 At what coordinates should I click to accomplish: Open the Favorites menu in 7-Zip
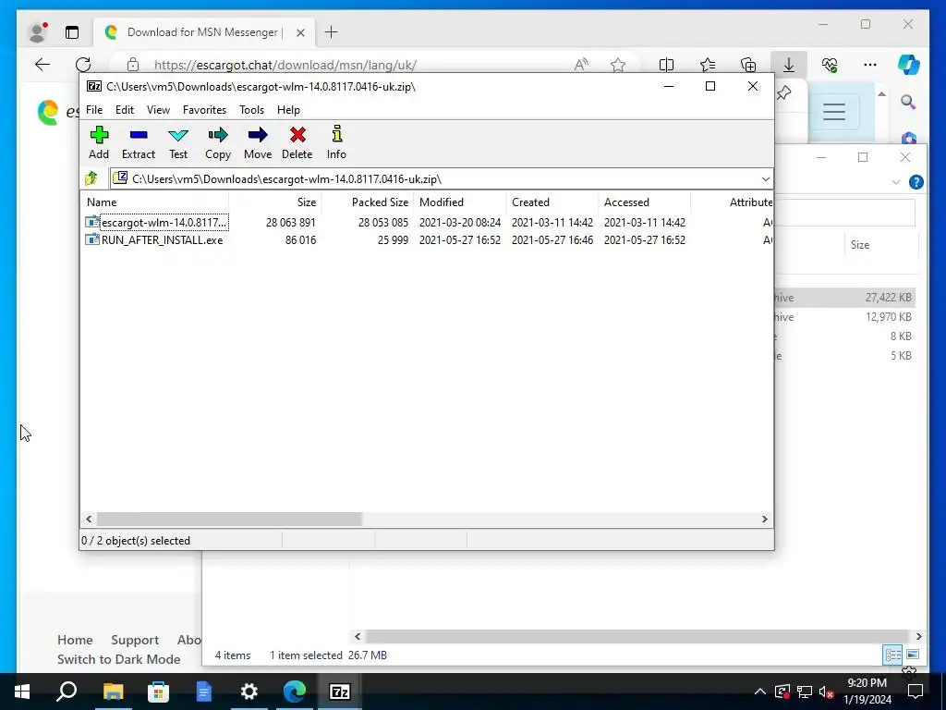pyautogui.click(x=204, y=110)
